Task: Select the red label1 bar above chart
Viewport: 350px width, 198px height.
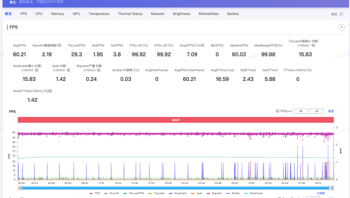Action: pyautogui.click(x=176, y=120)
